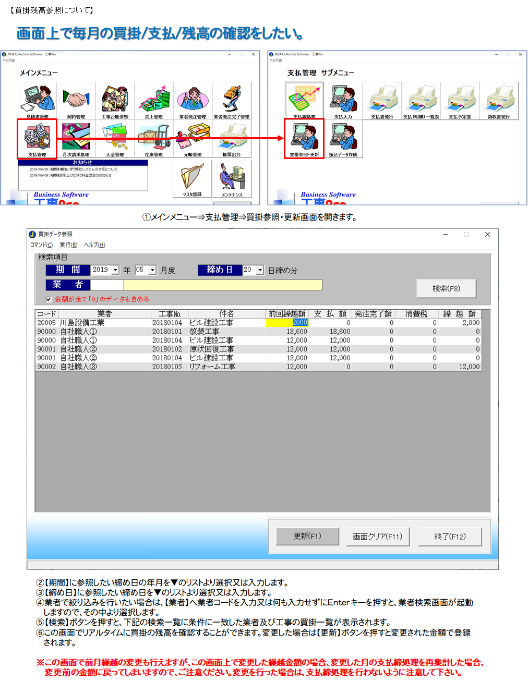Viewport: 528px width, 681px height.
Task: Expand the 締め日 dropdown showing 20
Action: [260, 270]
